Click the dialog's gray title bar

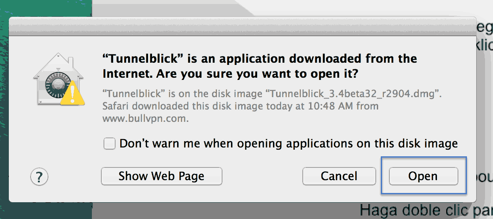tap(242, 26)
